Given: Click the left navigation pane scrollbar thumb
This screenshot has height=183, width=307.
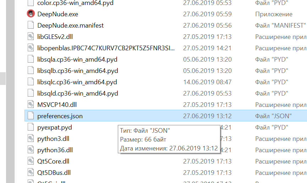Looking at the screenshot, I should (3, 79).
